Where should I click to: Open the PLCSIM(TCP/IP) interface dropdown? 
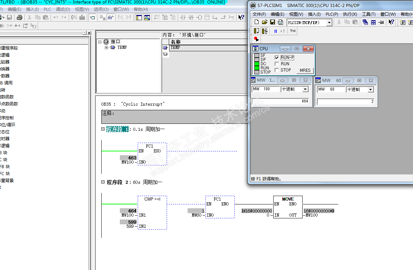pyautogui.click(x=329, y=23)
